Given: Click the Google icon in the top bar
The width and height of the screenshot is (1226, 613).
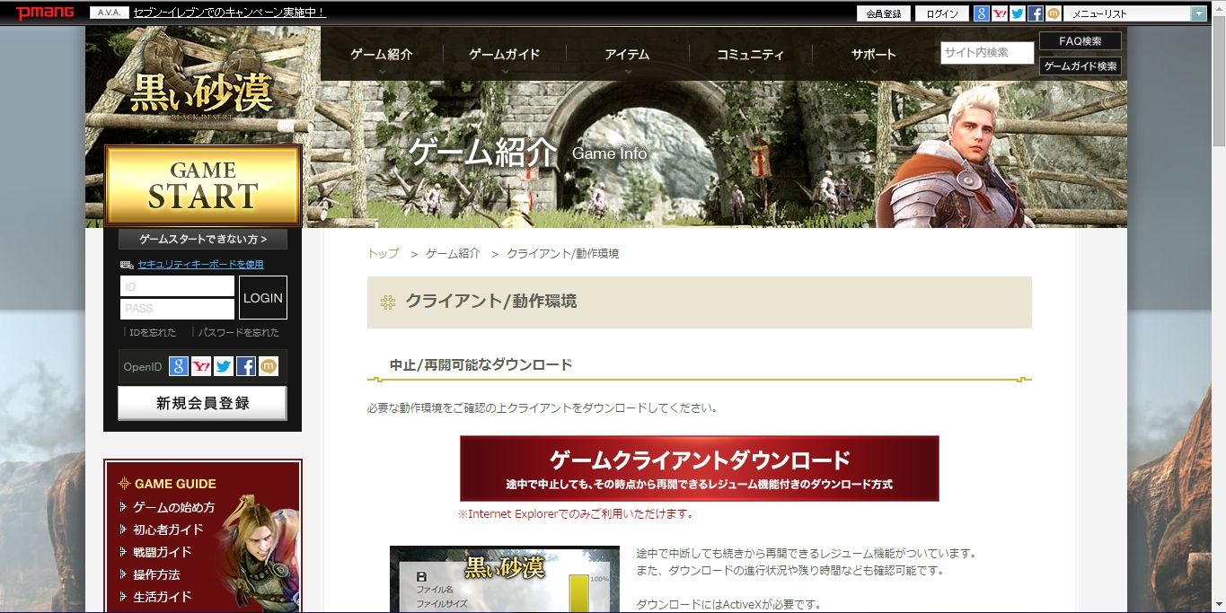Looking at the screenshot, I should click(982, 13).
